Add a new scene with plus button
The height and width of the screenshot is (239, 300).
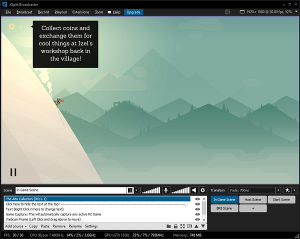tap(253, 208)
